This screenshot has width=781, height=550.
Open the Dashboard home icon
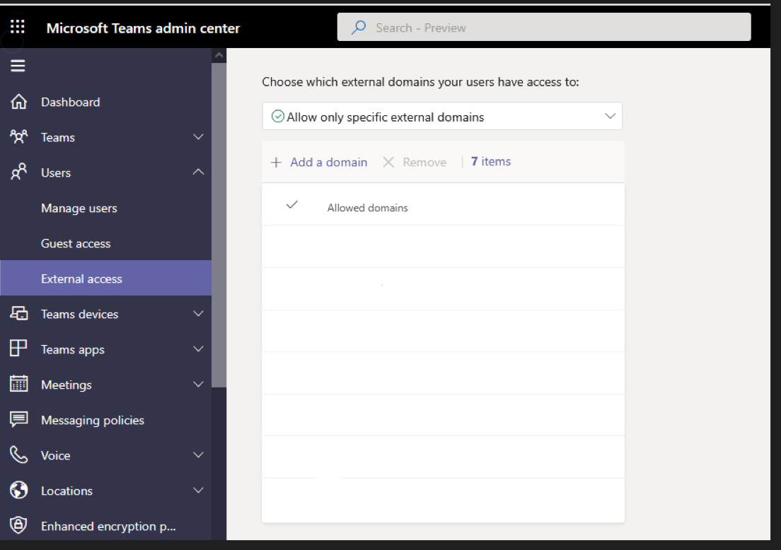coord(17,102)
